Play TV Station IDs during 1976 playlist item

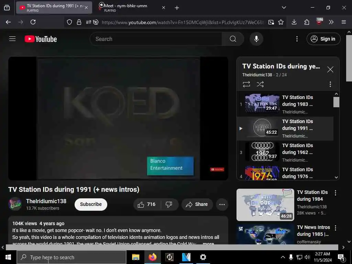[285, 173]
